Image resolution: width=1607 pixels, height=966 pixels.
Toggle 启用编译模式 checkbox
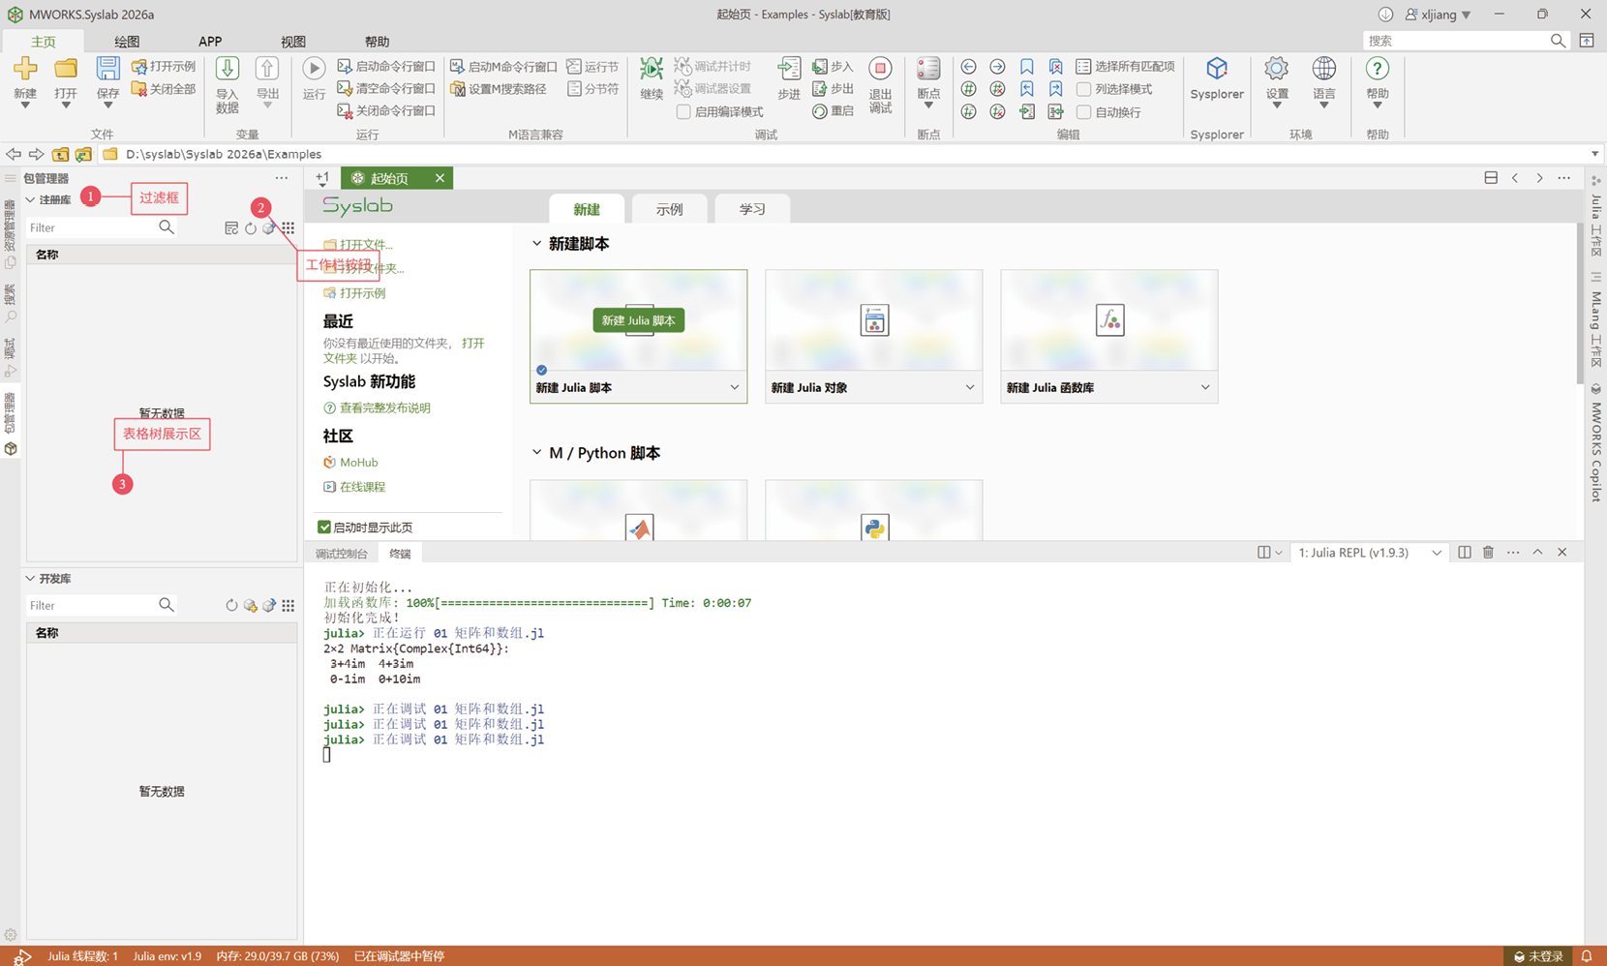(x=683, y=112)
